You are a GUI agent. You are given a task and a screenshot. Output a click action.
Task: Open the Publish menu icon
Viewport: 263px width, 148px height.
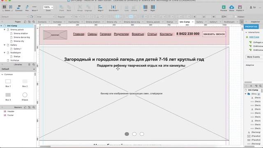click(x=240, y=8)
